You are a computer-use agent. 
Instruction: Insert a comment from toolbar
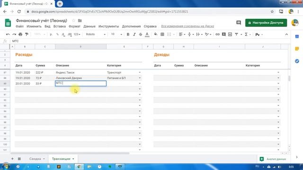click(x=223, y=34)
